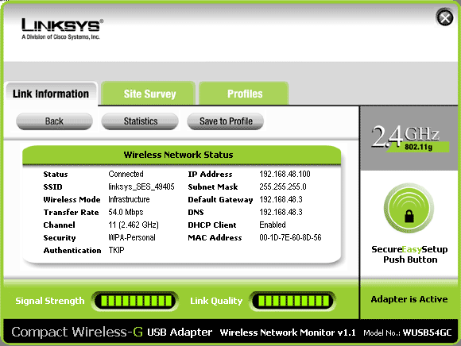Click the Link Quality meter bar

pos(292,301)
